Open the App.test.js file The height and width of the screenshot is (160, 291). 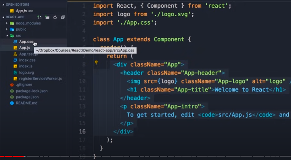[28, 54]
